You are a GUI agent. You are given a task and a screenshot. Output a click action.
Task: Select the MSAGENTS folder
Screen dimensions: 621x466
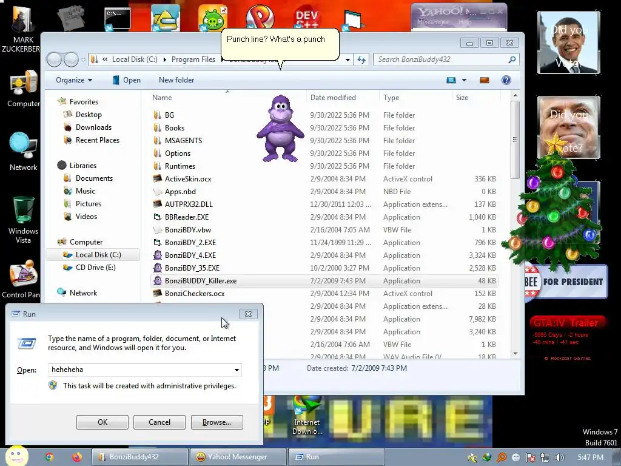[324, 141]
